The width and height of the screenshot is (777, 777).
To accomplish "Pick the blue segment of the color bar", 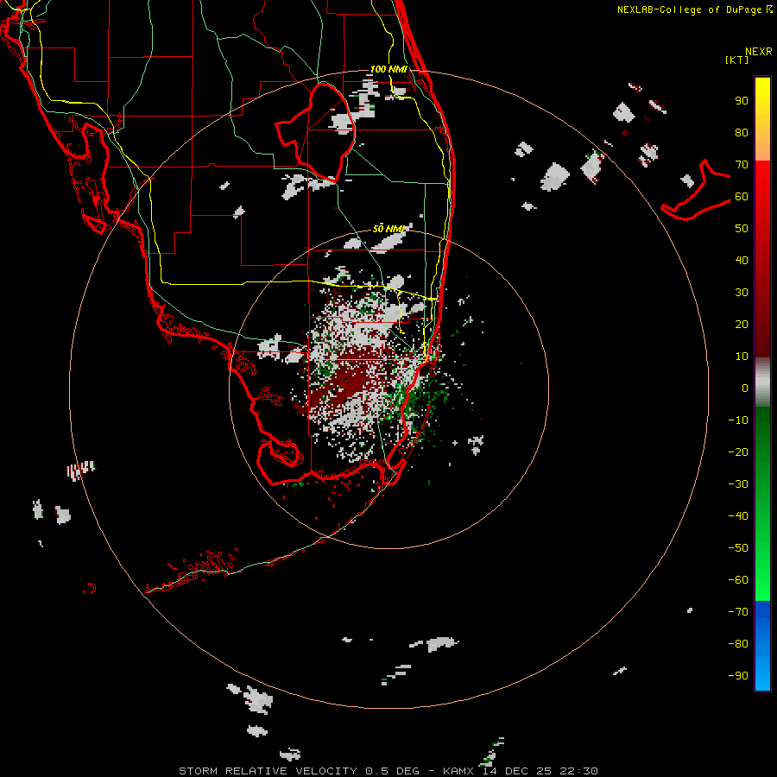I will 762,646.
